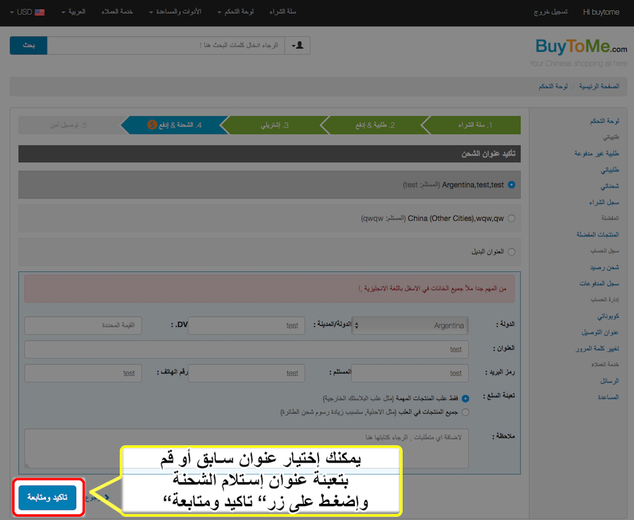
Task: Click the blue بحث search button
Action: (x=28, y=46)
